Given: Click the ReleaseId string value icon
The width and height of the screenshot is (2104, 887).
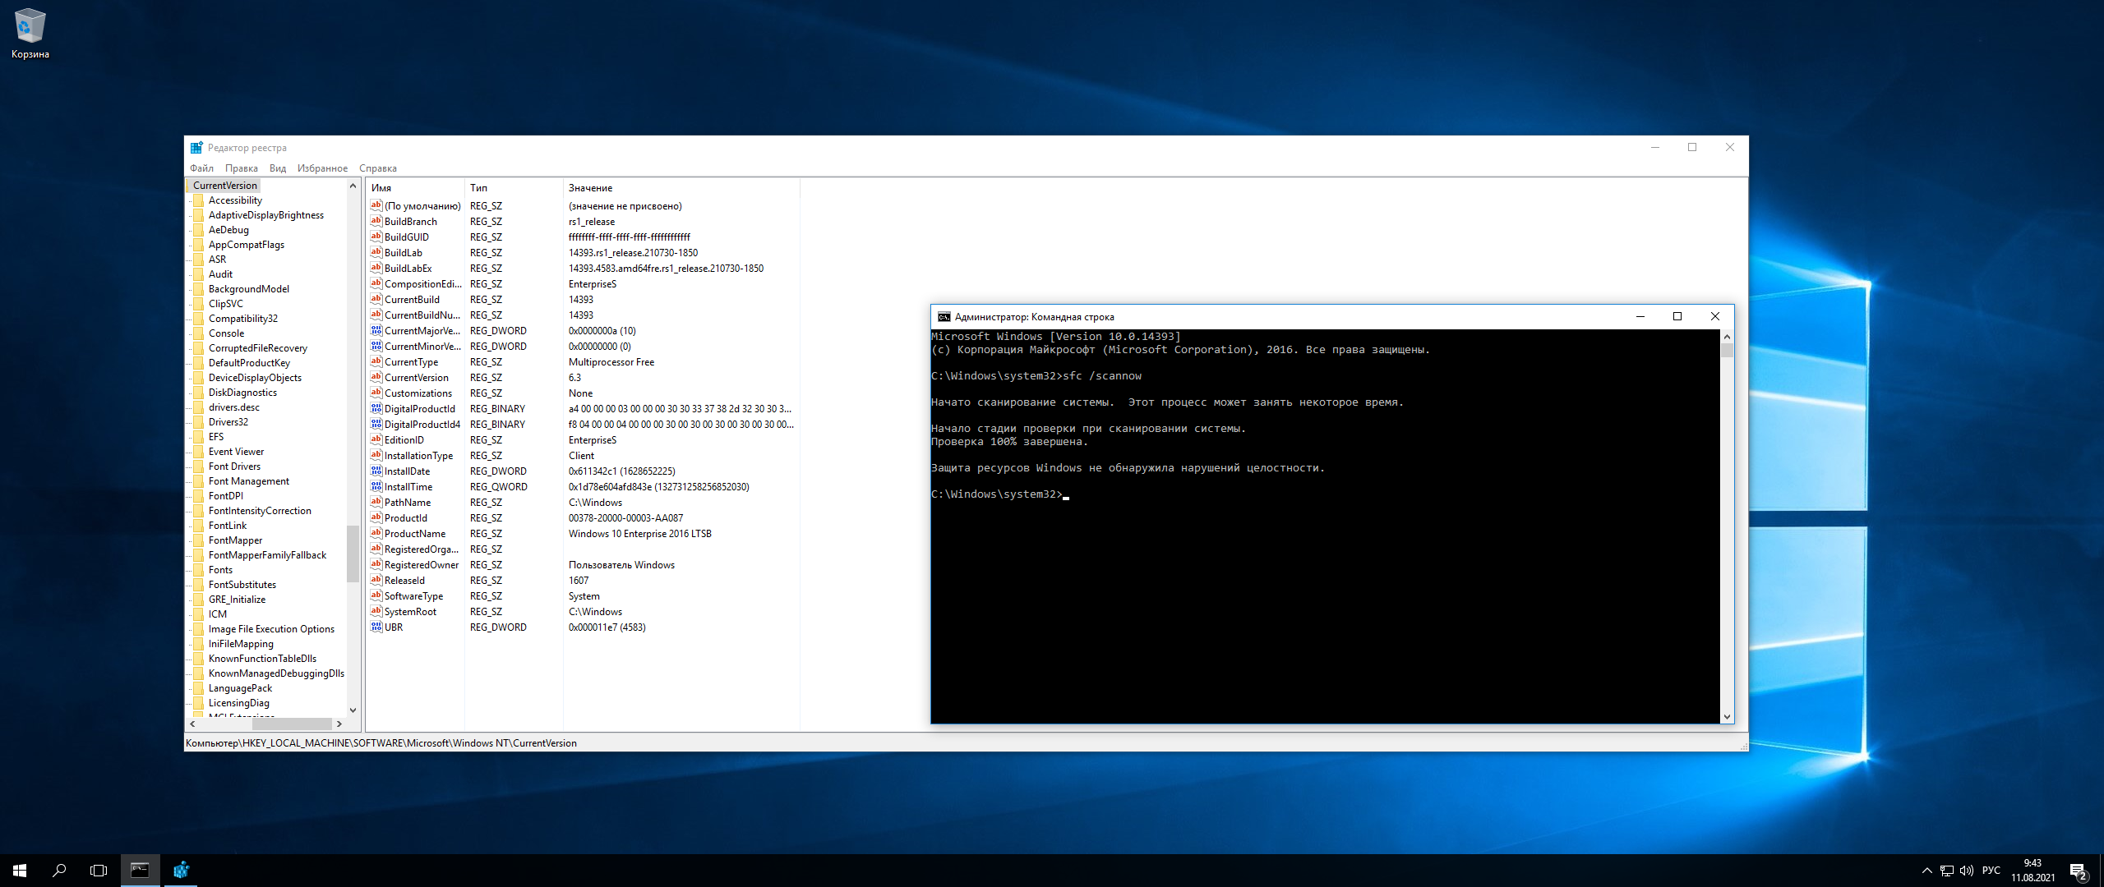Looking at the screenshot, I should click(x=376, y=580).
